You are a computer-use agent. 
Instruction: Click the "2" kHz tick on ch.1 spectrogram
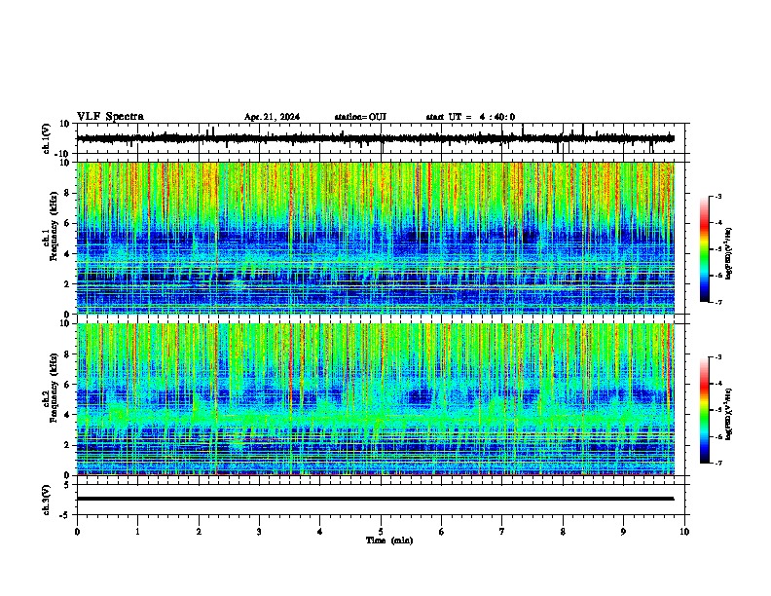coord(68,283)
